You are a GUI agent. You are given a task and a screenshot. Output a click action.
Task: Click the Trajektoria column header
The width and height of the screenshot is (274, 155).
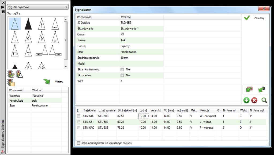point(89,110)
